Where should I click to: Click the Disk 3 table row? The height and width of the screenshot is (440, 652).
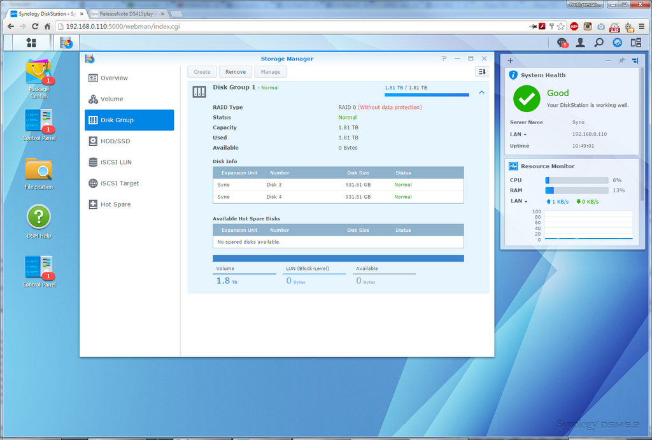tap(338, 185)
